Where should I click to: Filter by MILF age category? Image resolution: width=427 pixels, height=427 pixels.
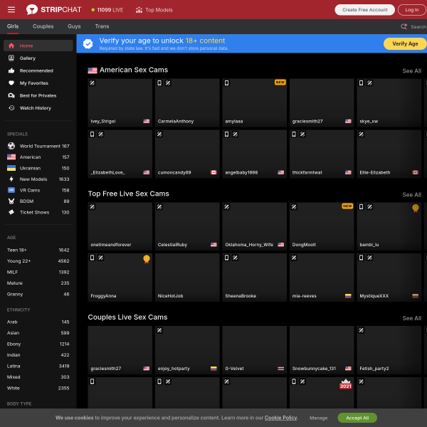pos(38,272)
